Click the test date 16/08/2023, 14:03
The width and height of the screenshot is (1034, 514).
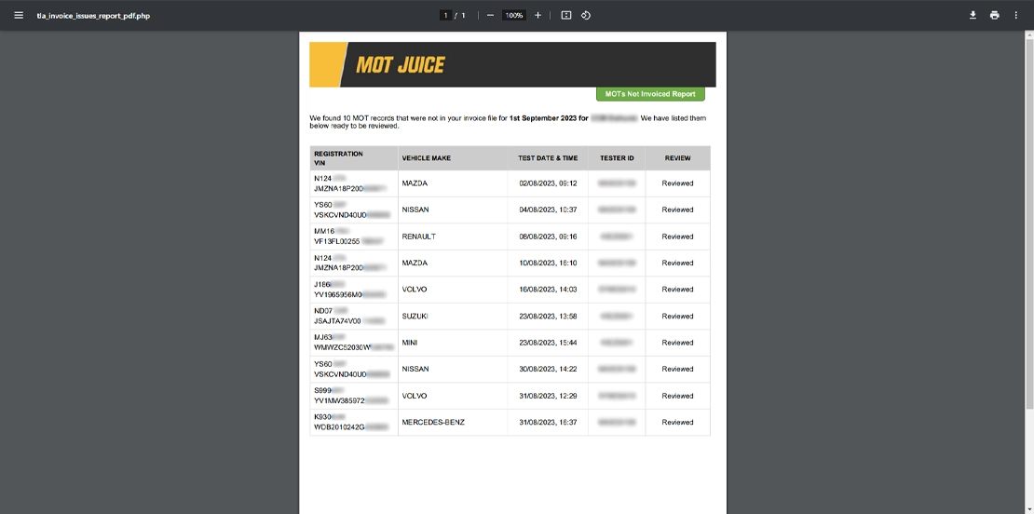coord(548,290)
